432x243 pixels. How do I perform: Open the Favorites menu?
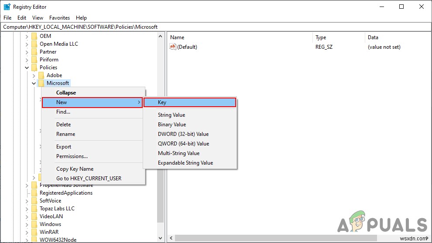(x=59, y=18)
